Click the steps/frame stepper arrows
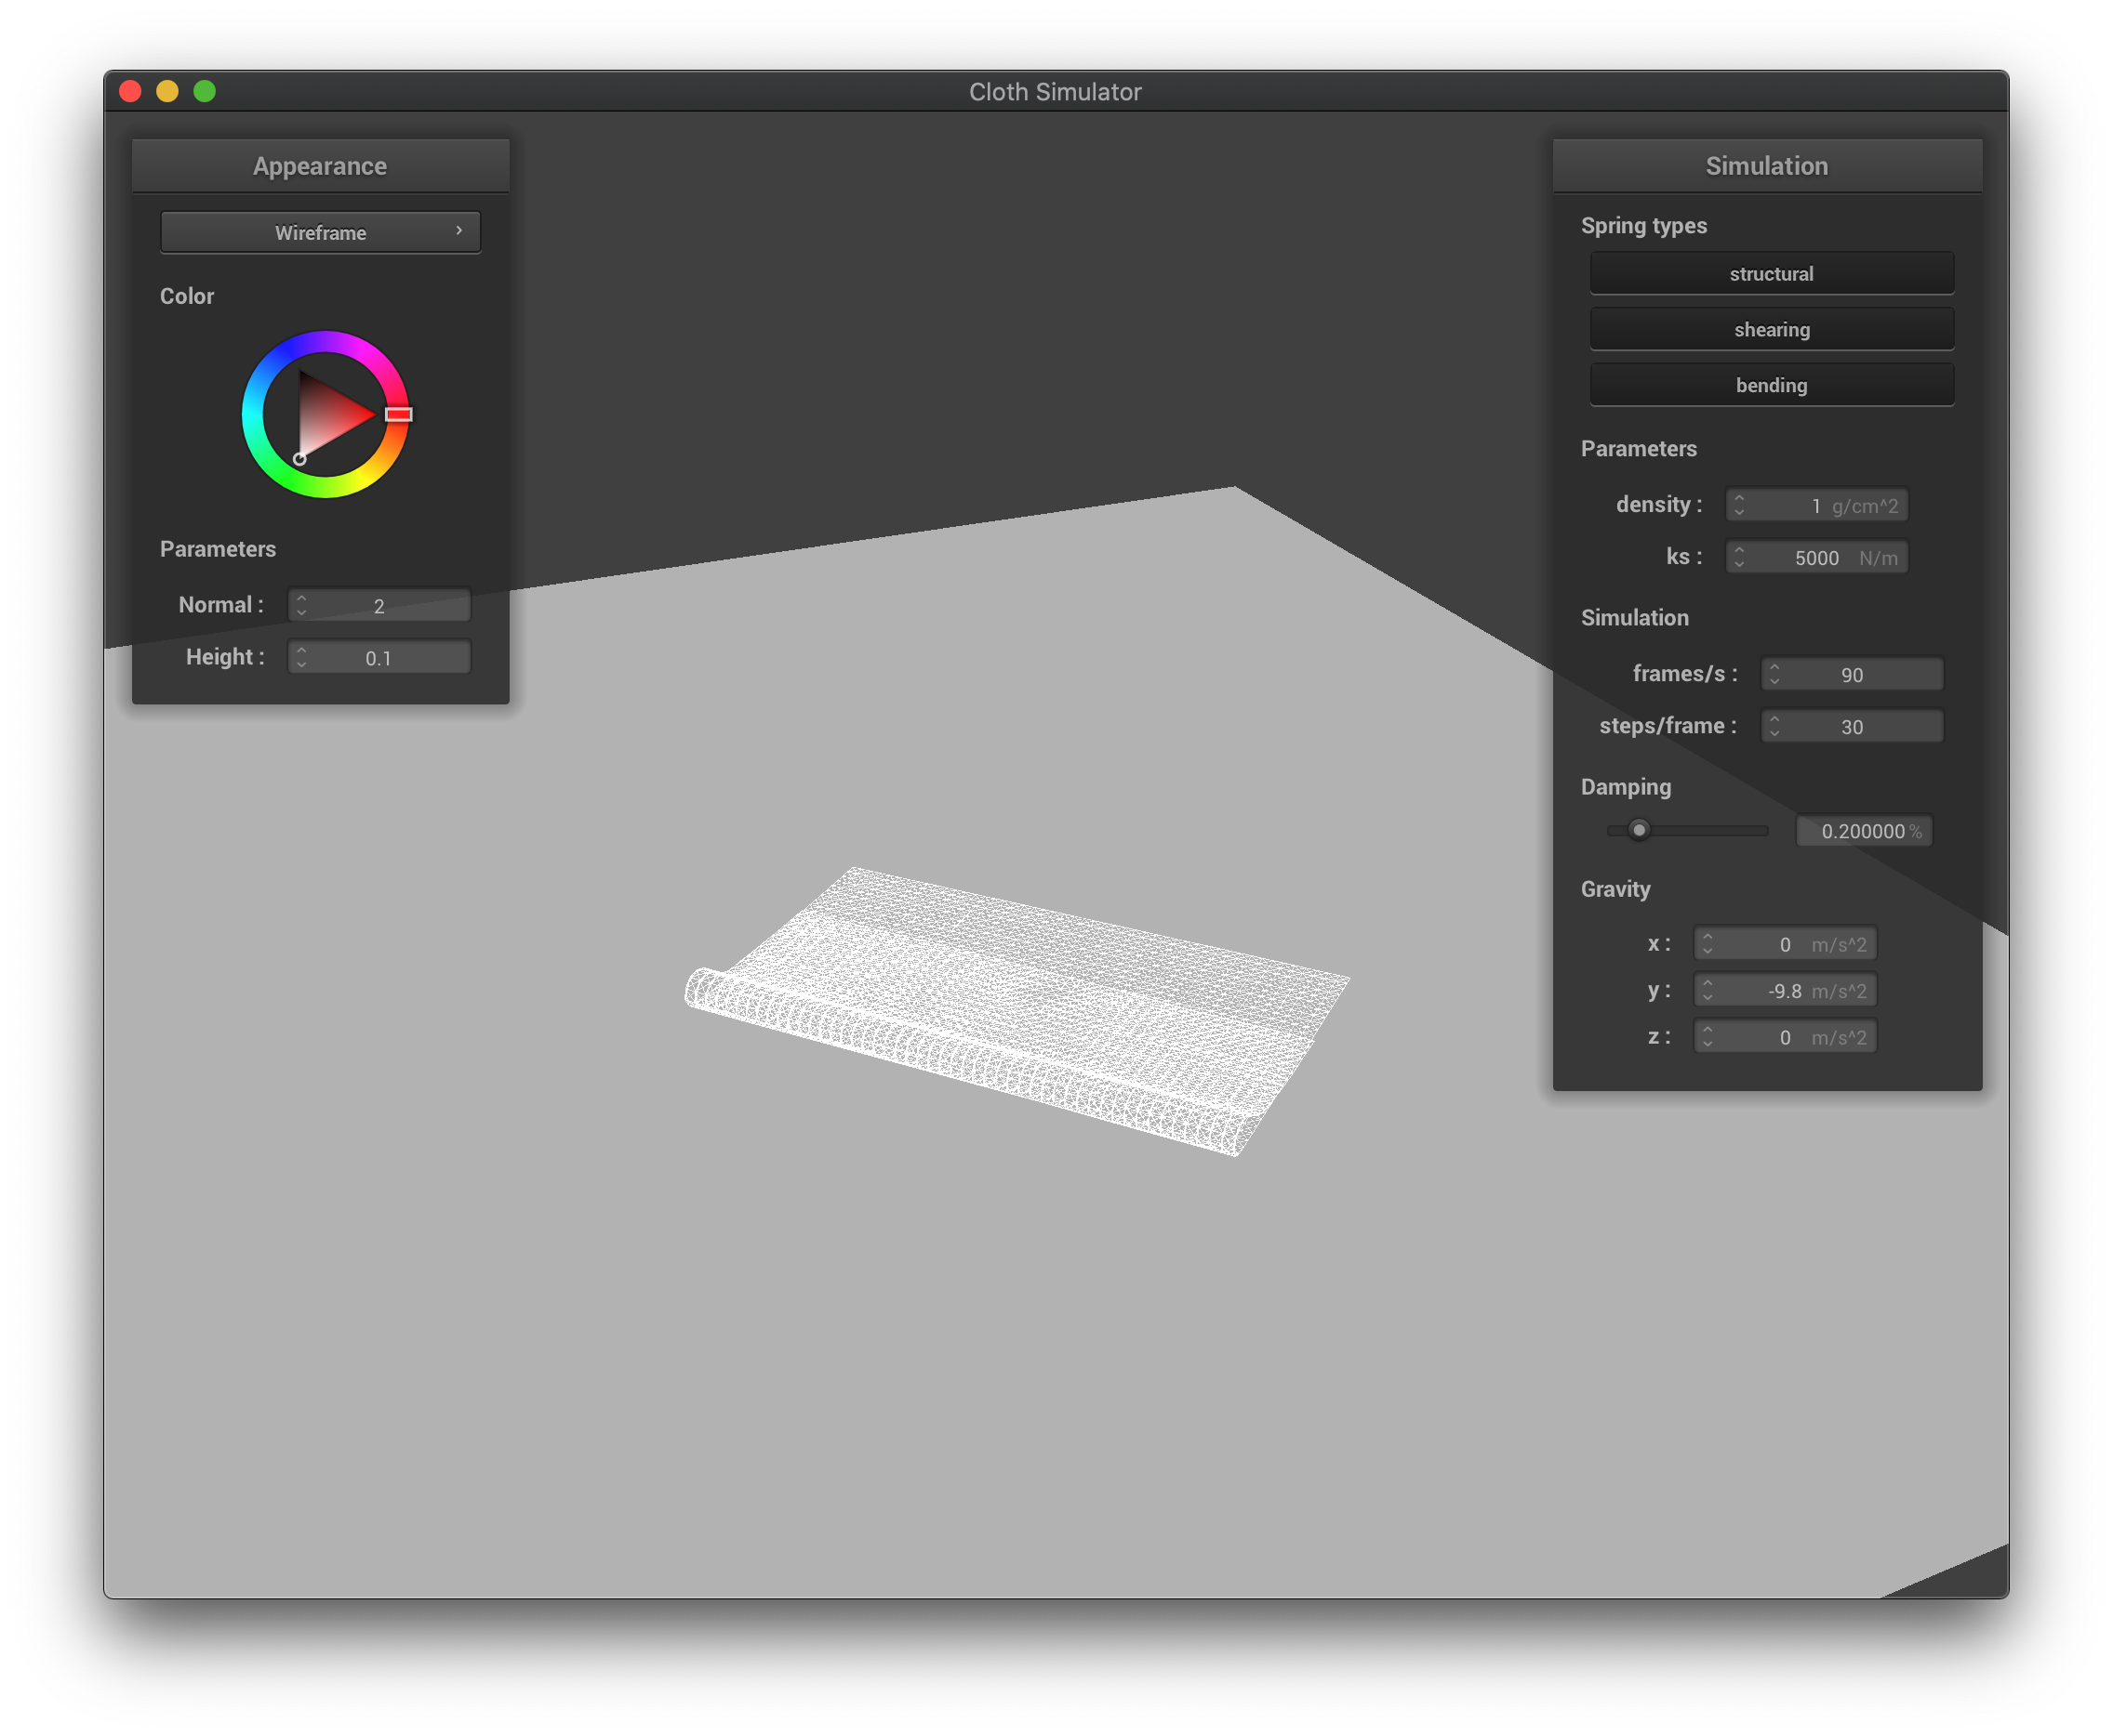2113x1736 pixels. 1774,726
